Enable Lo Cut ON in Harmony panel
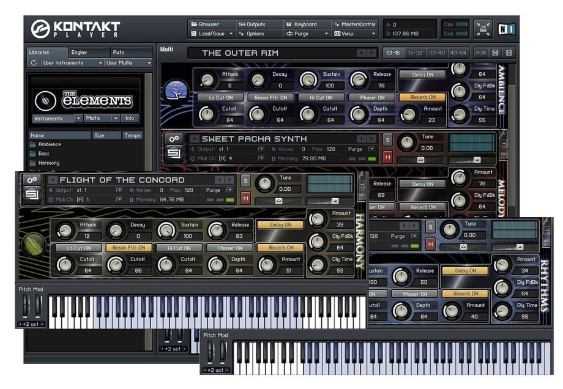 (x=78, y=248)
